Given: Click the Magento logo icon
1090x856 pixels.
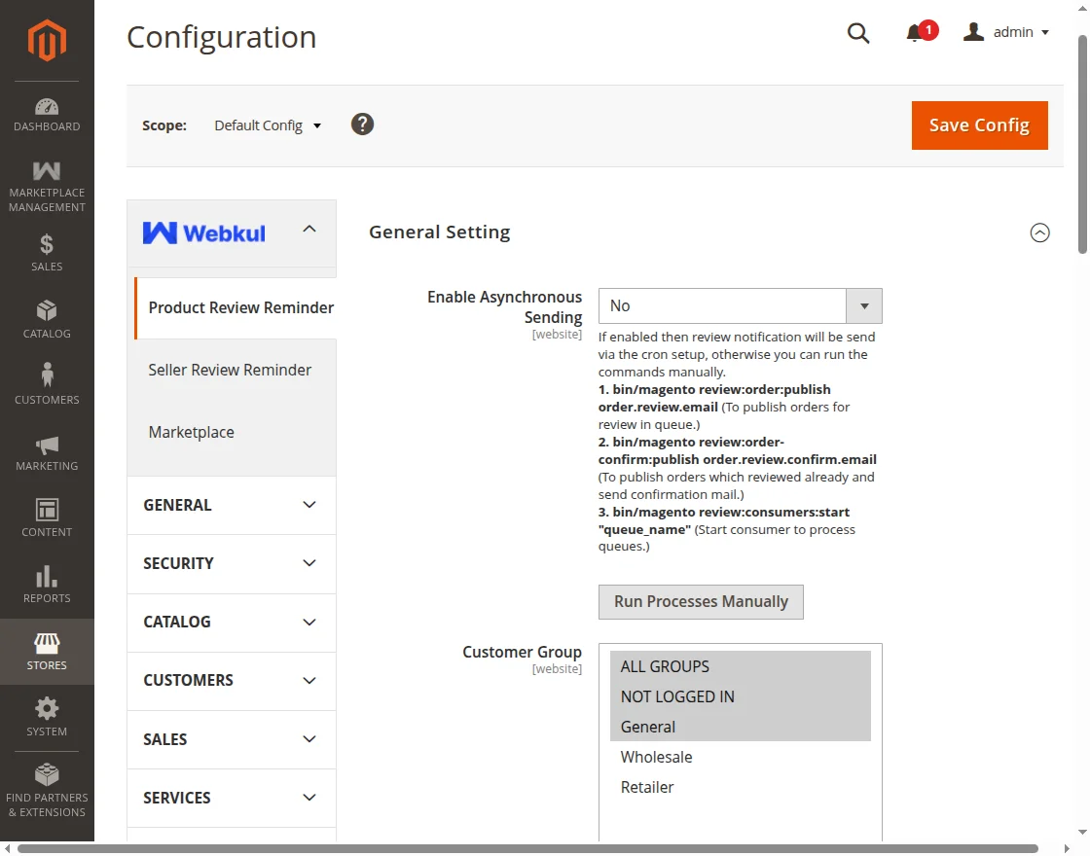Looking at the screenshot, I should tap(47, 40).
